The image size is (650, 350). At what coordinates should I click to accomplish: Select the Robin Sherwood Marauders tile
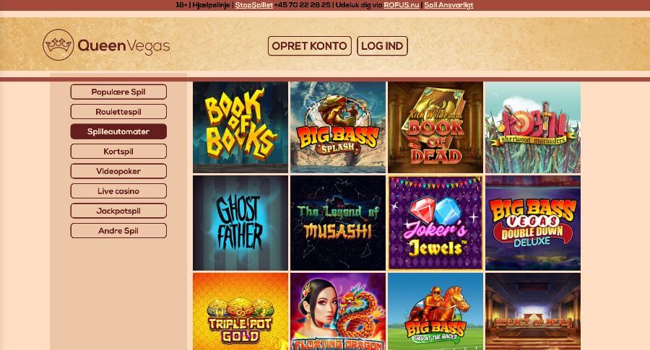point(533,127)
